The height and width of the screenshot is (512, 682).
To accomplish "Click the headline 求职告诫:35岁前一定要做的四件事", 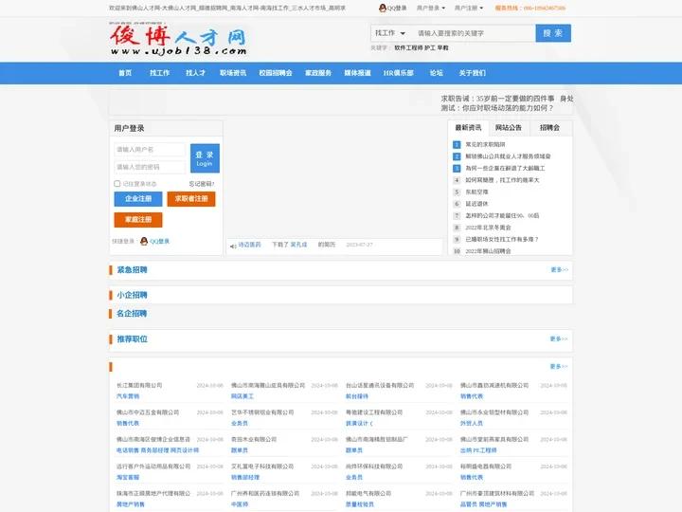I will tap(497, 99).
